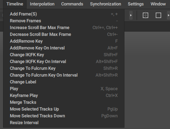170x129 pixels.
Task: Select Merge Tracks menu item
Action: click(64, 102)
